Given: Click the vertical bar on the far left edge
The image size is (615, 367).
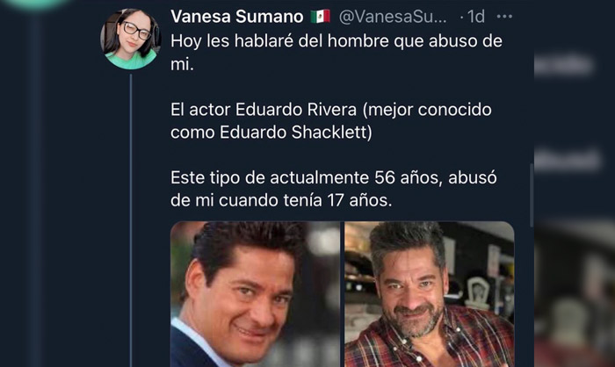Looking at the screenshot, I should pyautogui.click(x=37, y=188).
